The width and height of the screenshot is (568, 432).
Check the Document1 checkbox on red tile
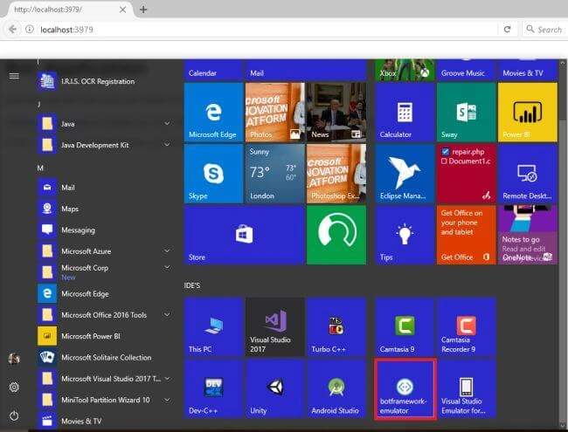[x=444, y=161]
